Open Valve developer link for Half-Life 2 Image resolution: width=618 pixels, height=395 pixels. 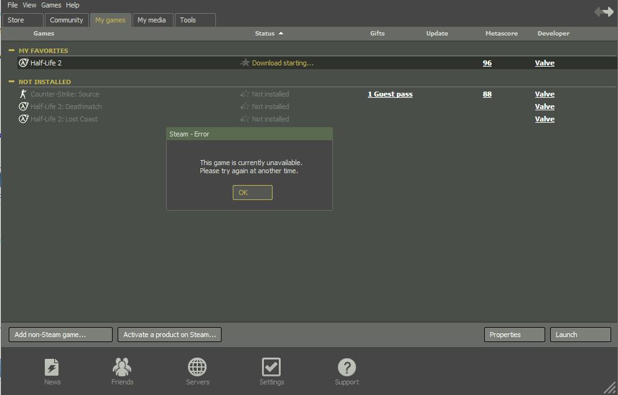[x=545, y=63]
